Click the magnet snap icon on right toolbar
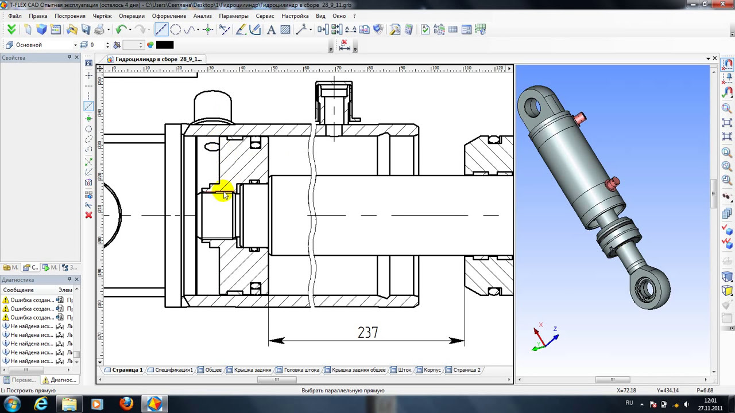This screenshot has height=413, width=735. click(728, 64)
